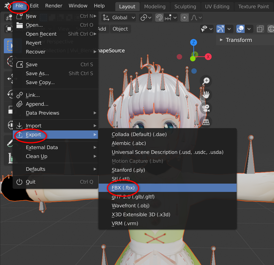
Task: Open the Help menu
Action: pyautogui.click(x=99, y=6)
